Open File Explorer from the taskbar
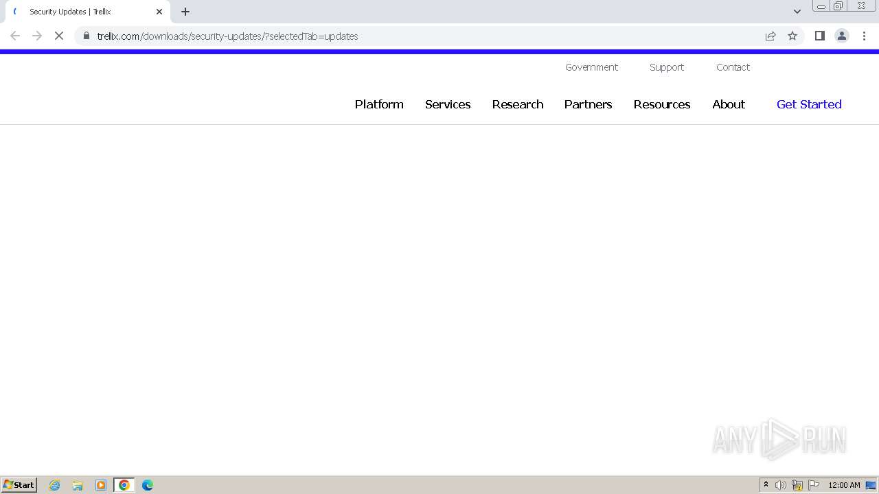 78,485
